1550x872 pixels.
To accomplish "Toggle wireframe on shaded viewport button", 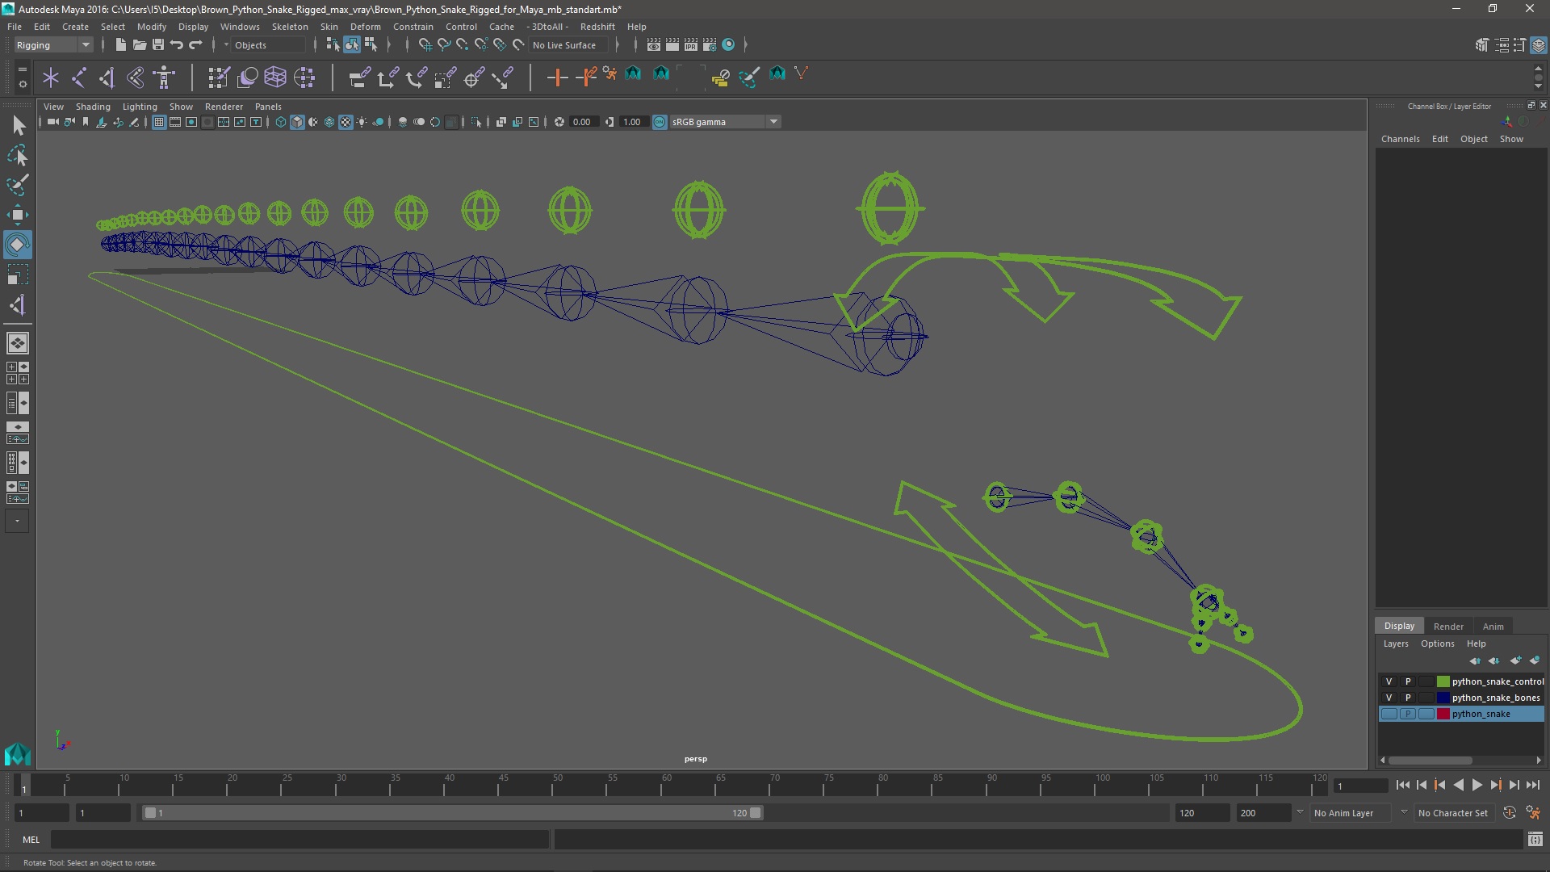I will tap(329, 122).
